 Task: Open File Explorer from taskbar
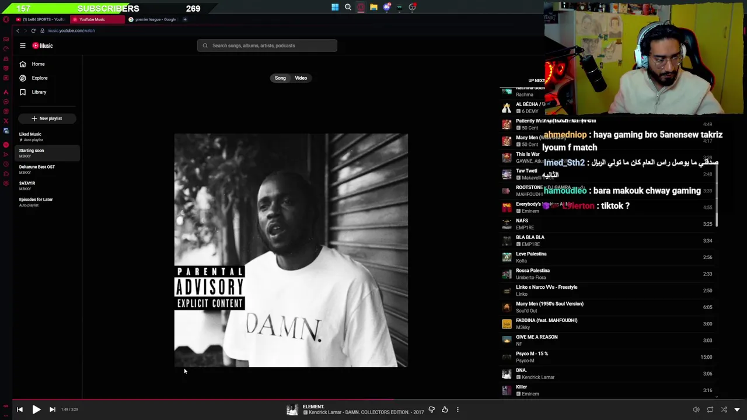[x=373, y=8]
